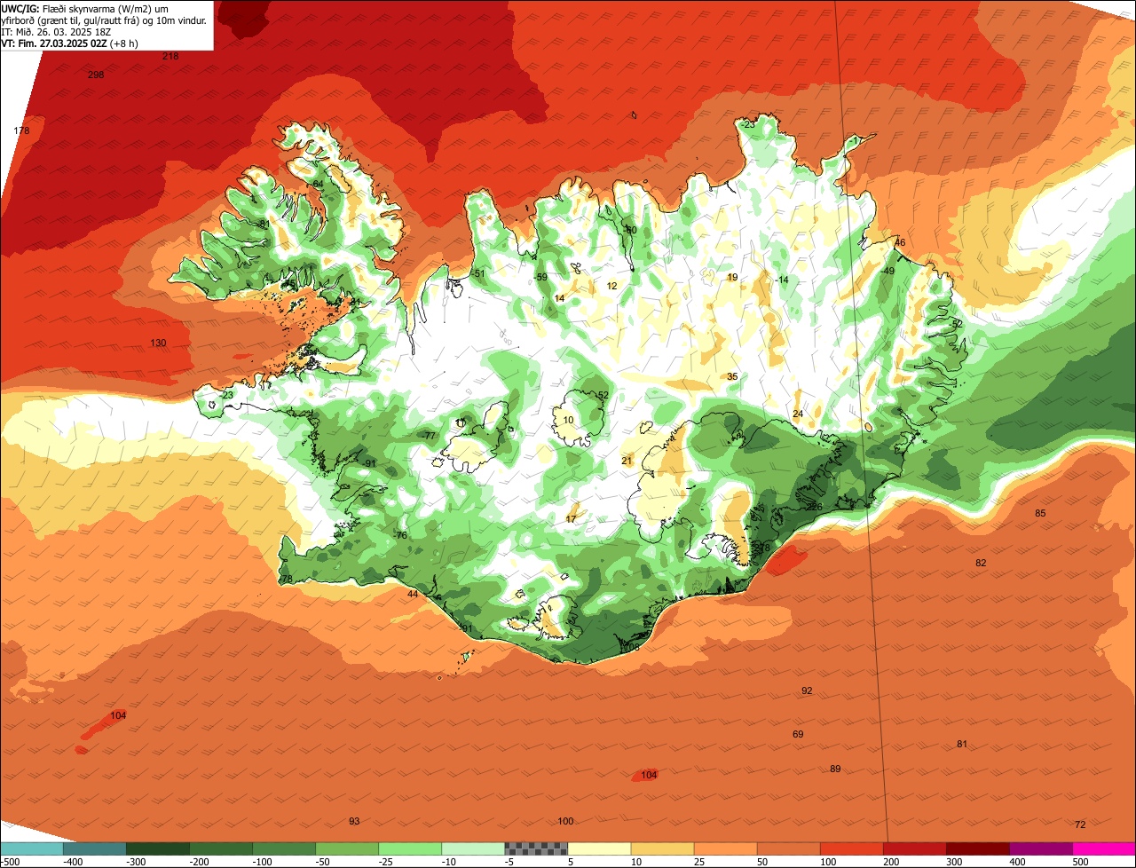This screenshot has width=1136, height=868.
Task: Click the map value 81
Action: pos(962,744)
